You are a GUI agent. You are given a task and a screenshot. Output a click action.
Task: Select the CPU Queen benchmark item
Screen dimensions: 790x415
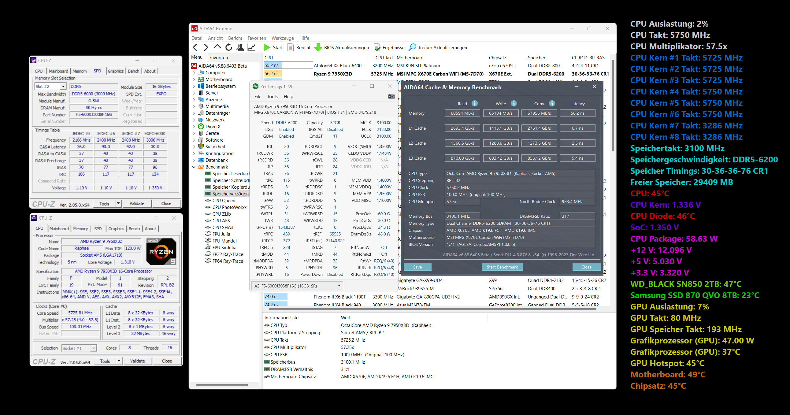point(224,201)
